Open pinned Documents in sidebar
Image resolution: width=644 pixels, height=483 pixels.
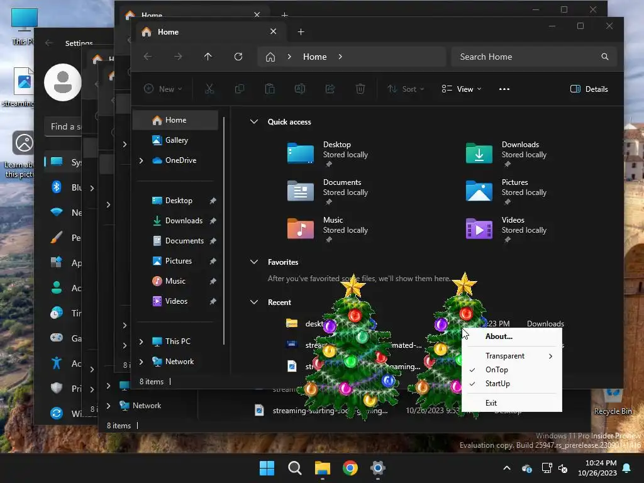click(x=184, y=241)
